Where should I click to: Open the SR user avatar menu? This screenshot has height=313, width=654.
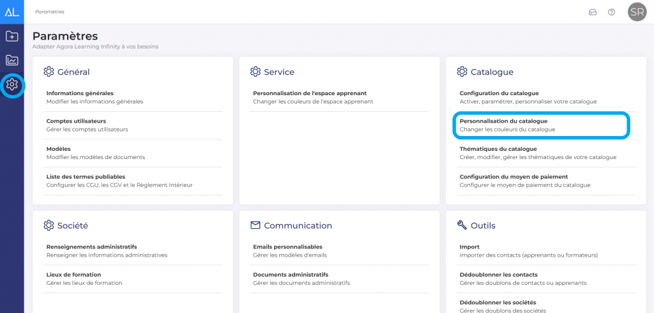pos(637,12)
